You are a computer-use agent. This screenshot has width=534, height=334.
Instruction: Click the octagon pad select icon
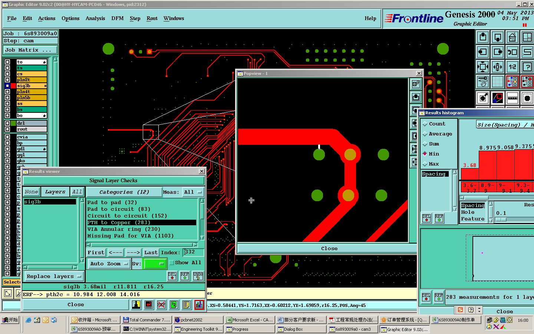click(x=527, y=98)
